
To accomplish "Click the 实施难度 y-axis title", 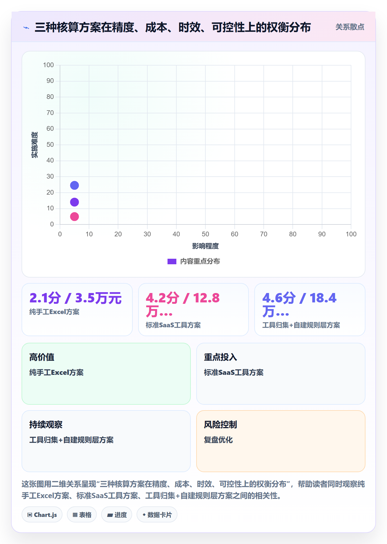I will coord(35,145).
